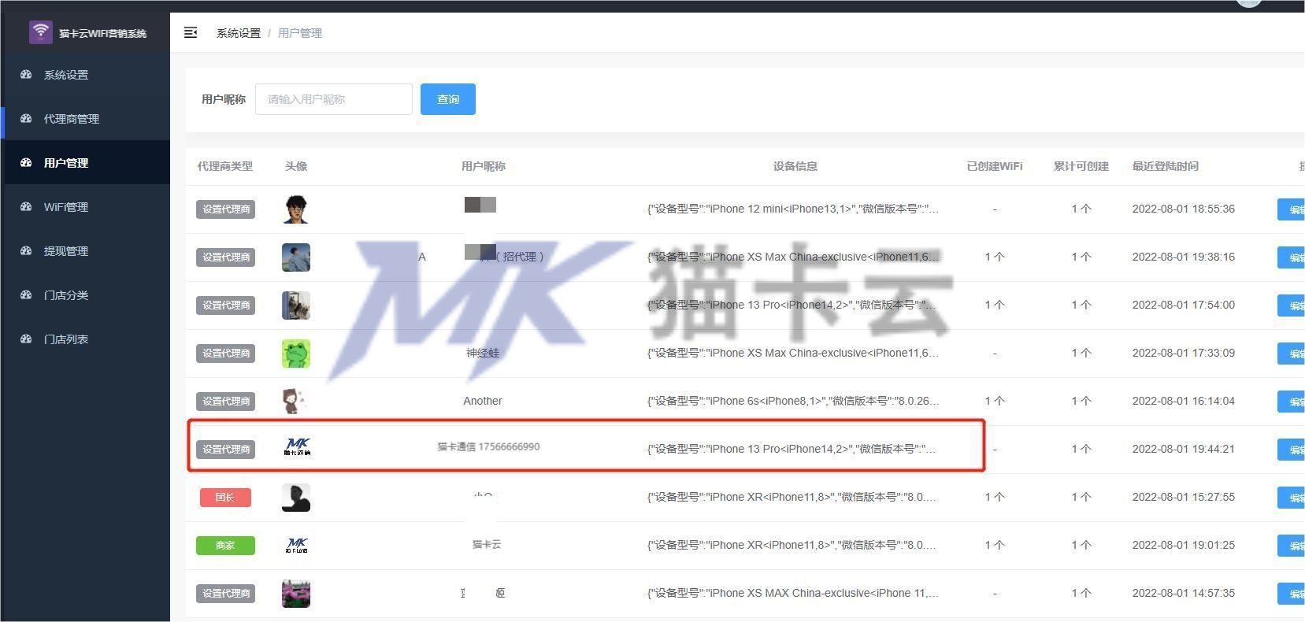Screen dimensions: 1305x622
Task: Click red 团长 tag
Action: click(225, 498)
